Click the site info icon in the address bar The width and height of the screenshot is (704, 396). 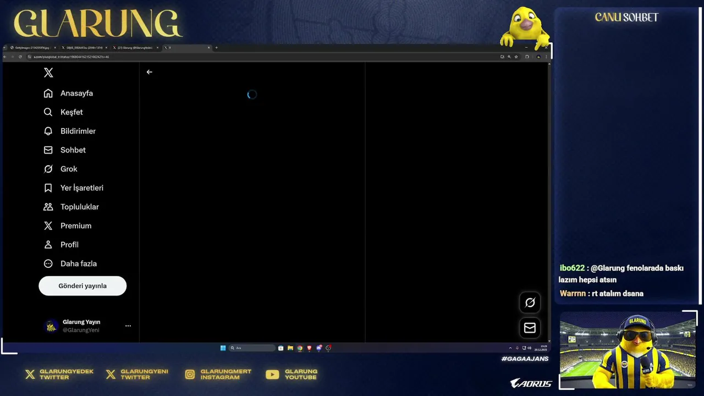[30, 57]
